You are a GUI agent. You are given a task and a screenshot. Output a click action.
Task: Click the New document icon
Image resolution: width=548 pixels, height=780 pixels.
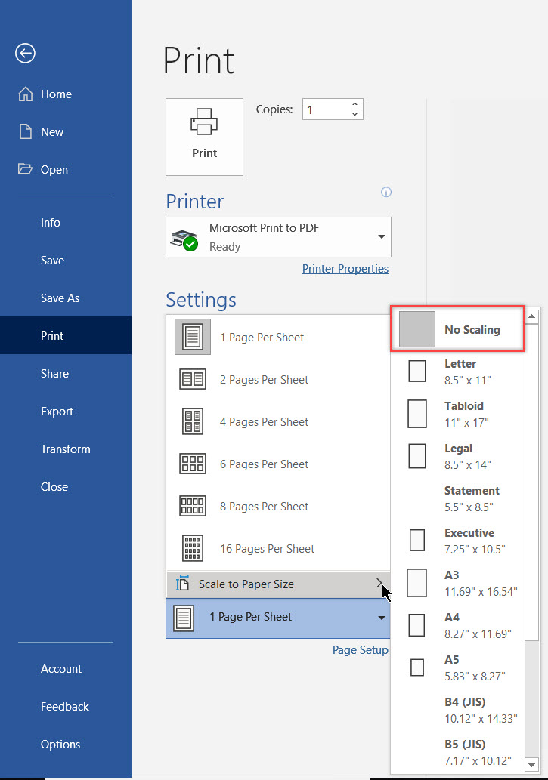point(26,132)
